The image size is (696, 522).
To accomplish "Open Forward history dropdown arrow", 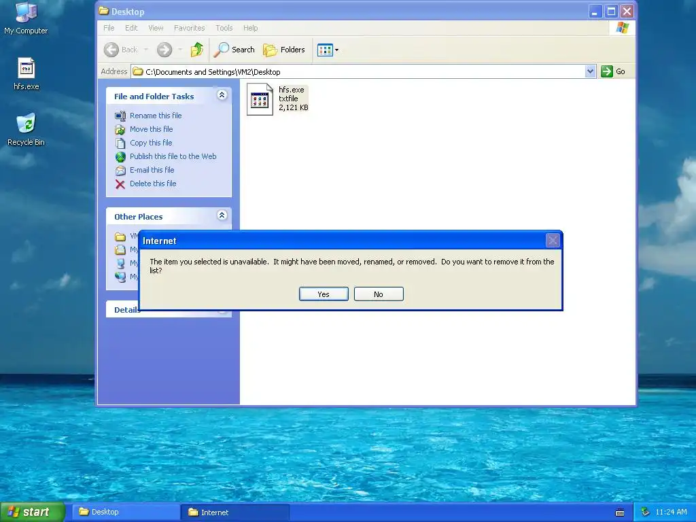I will coord(179,50).
